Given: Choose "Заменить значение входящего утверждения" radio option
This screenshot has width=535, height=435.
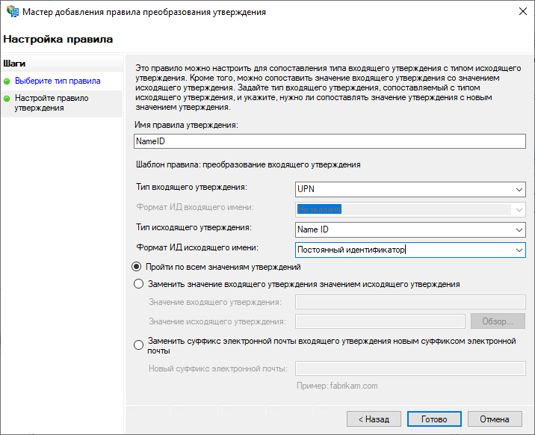Looking at the screenshot, I should pos(137,284).
